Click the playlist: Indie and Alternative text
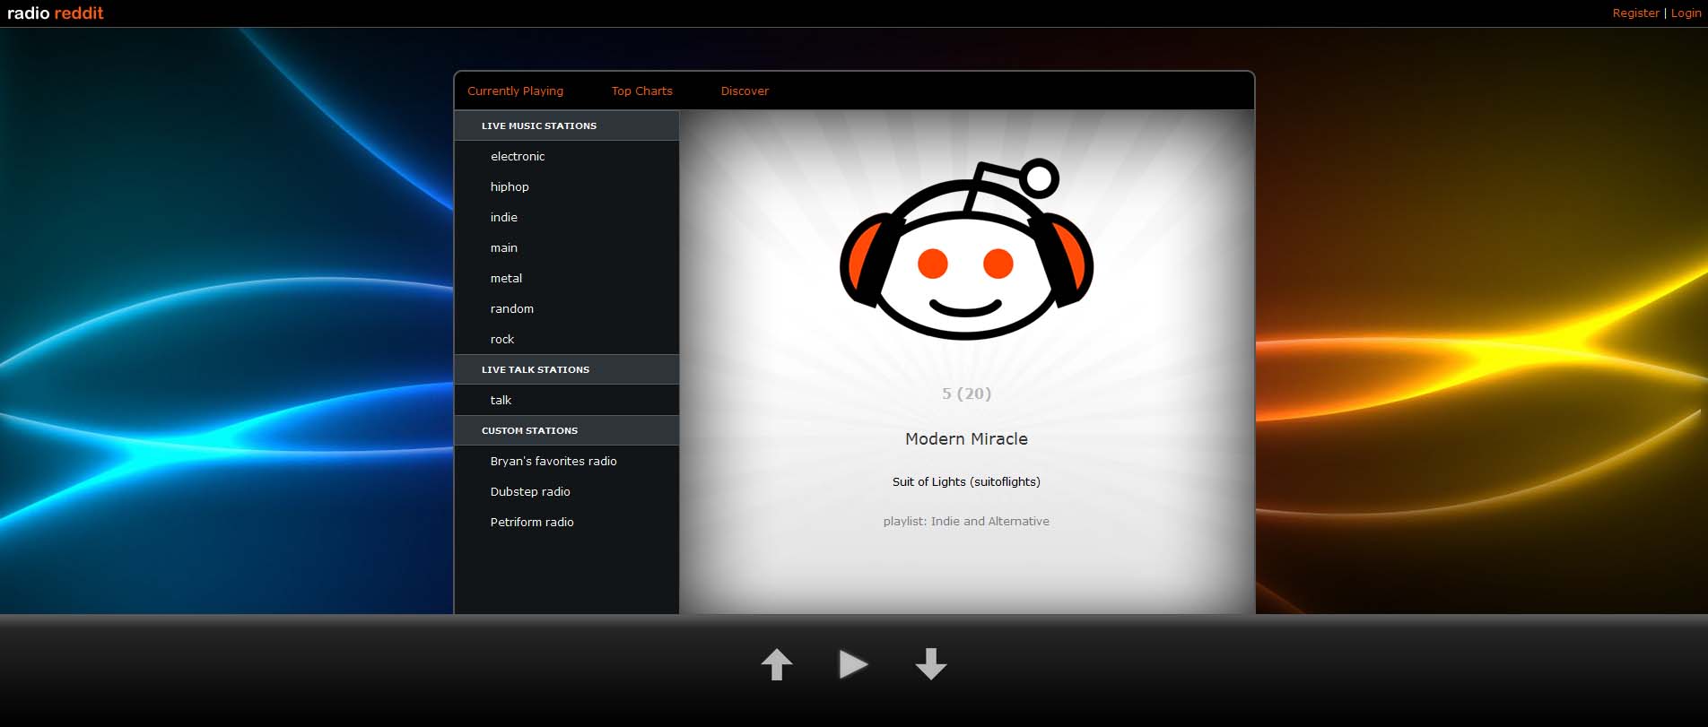The image size is (1708, 727). click(x=966, y=521)
